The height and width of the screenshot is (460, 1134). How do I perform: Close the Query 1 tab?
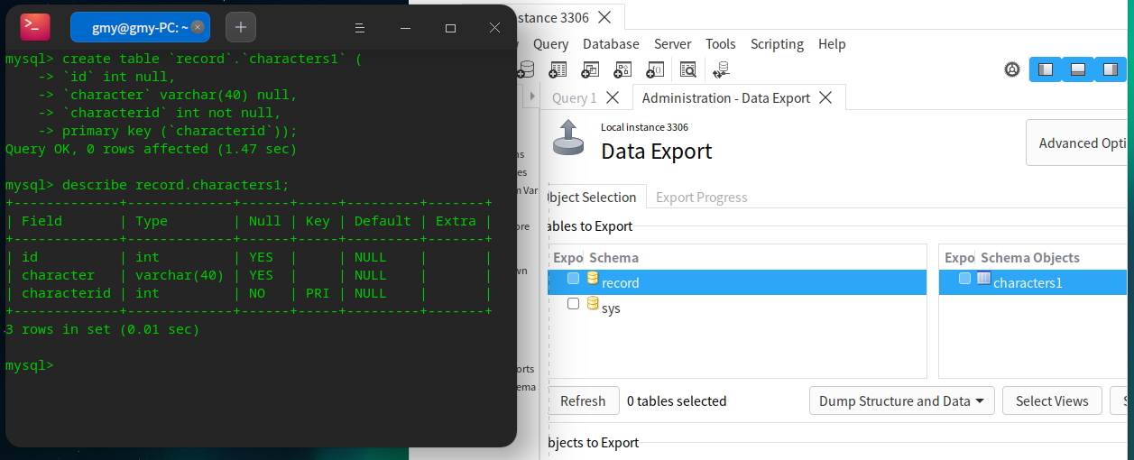click(x=613, y=97)
